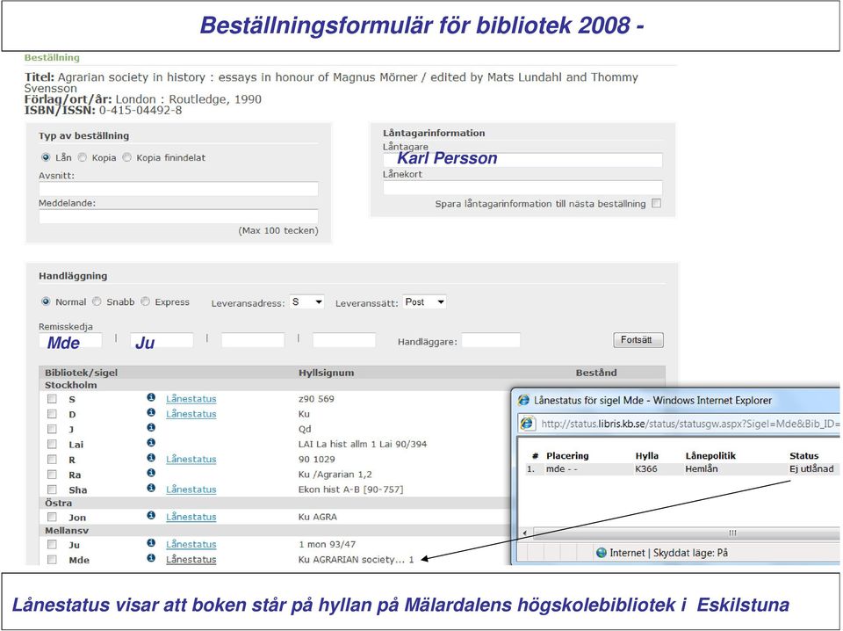Open Lånestatus link for library R
This screenshot has height=631, width=843.
191,459
